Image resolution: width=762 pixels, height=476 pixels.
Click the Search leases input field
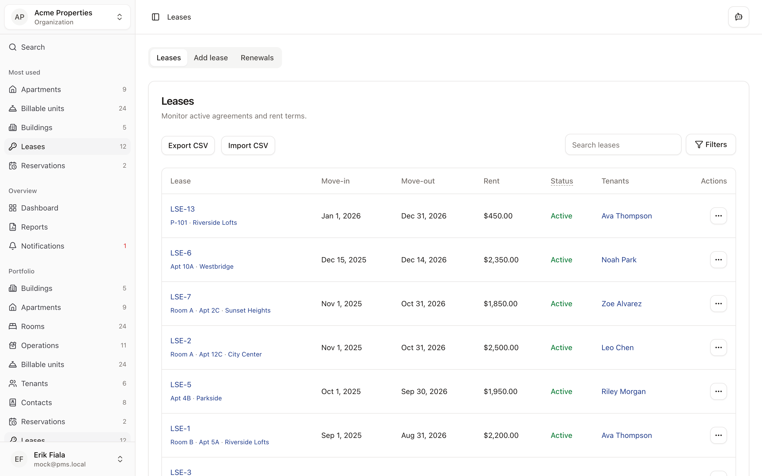coord(623,144)
